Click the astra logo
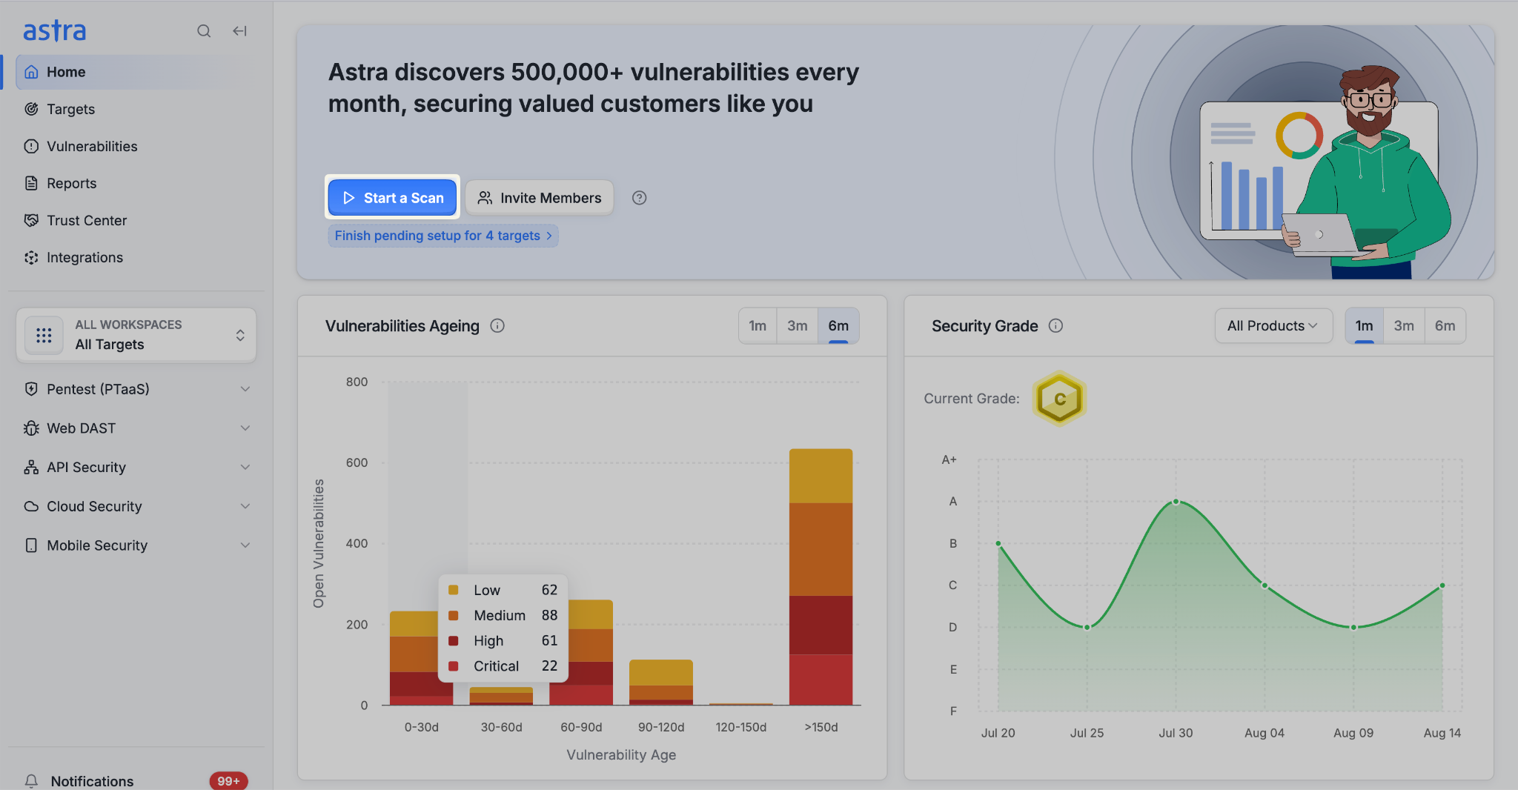1518x790 pixels. [54, 31]
